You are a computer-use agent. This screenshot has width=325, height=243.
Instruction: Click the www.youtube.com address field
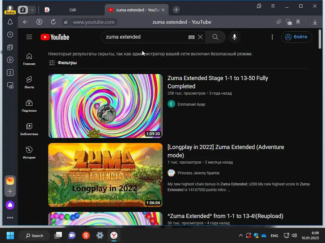point(94,22)
